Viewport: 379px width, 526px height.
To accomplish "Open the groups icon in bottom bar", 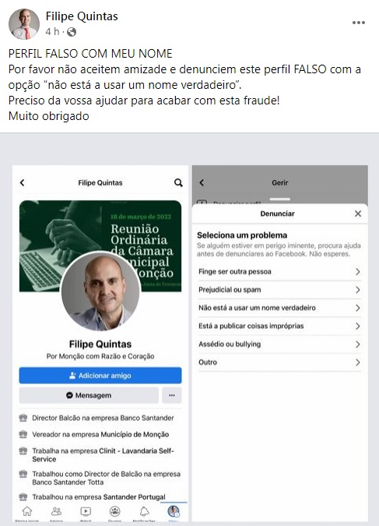I will pyautogui.click(x=115, y=511).
